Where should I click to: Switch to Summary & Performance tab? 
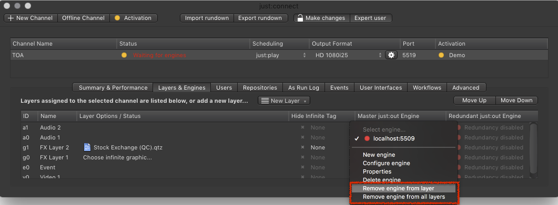pos(113,88)
